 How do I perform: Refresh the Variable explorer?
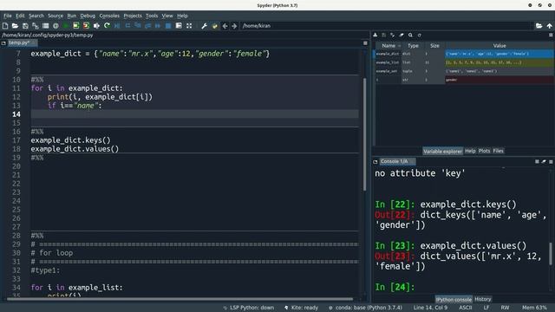(x=420, y=35)
